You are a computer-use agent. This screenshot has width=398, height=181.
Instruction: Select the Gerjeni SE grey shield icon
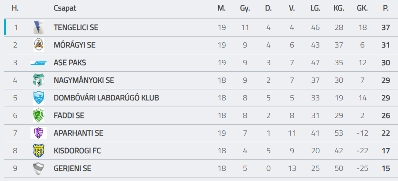38,169
